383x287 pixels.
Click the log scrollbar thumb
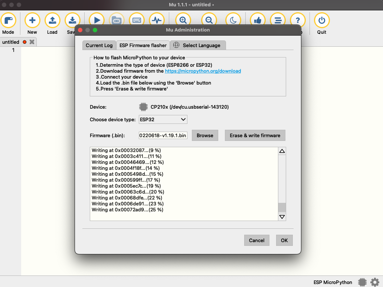tap(282, 207)
